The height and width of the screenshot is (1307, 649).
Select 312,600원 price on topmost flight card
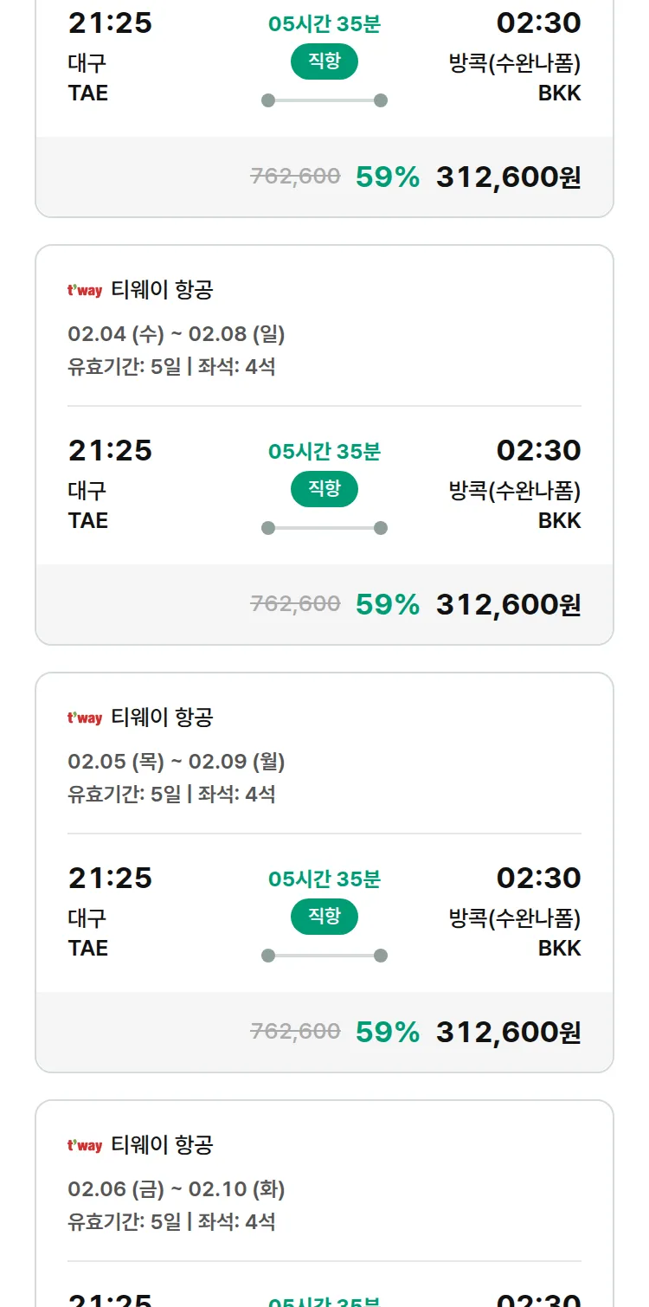point(508,177)
